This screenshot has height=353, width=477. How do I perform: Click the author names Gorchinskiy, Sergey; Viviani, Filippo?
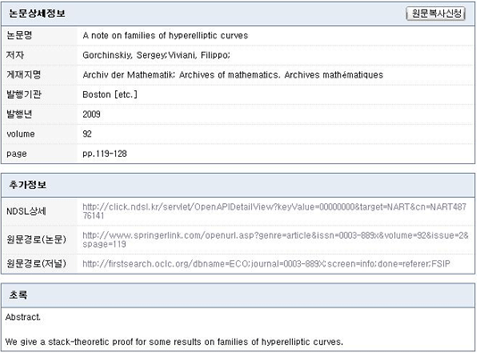pos(156,55)
